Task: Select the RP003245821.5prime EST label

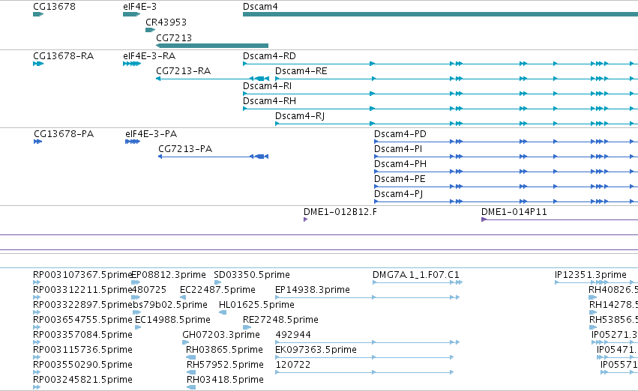Action: coord(82,380)
